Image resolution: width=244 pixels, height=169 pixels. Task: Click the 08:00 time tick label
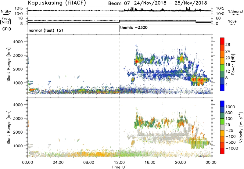(x=88, y=163)
